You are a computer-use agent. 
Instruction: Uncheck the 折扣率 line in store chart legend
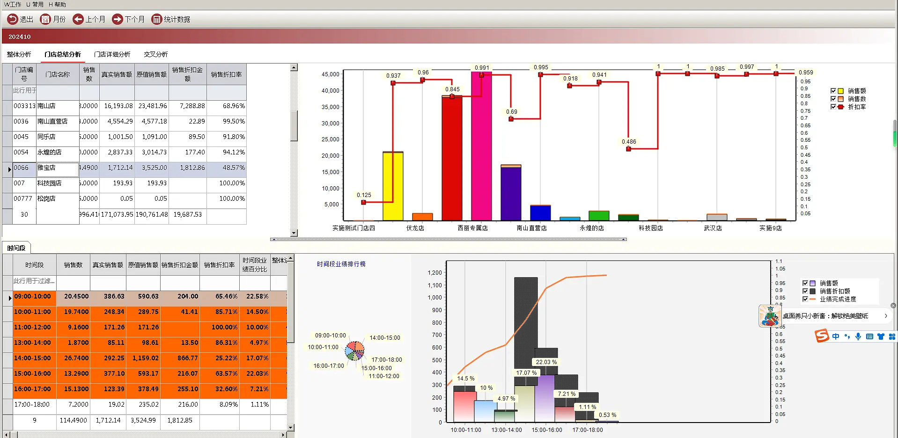[x=833, y=107]
